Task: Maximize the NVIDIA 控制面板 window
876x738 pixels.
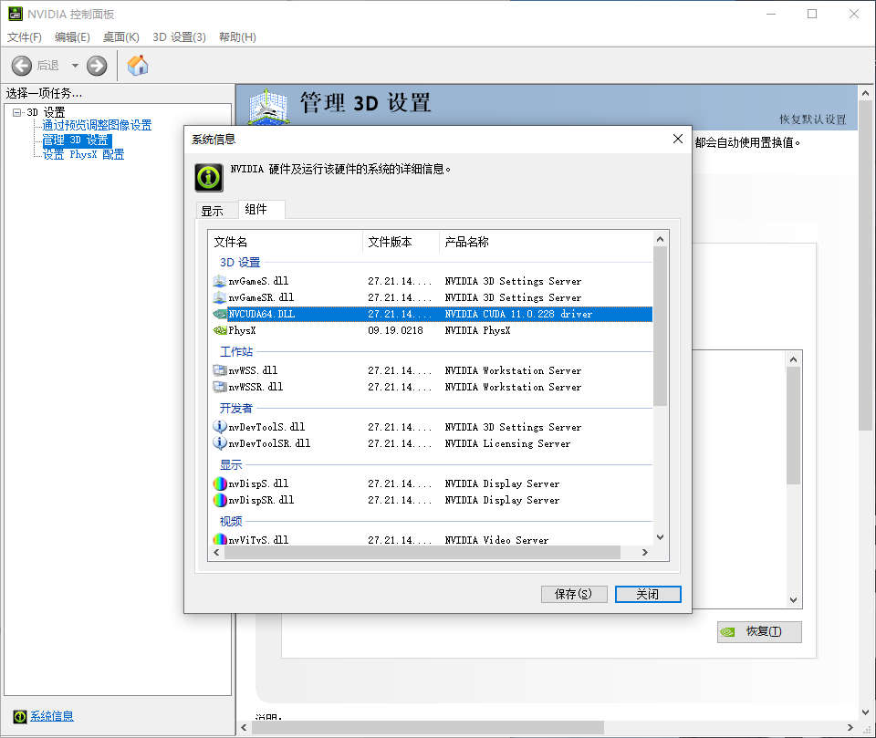Action: tap(812, 14)
